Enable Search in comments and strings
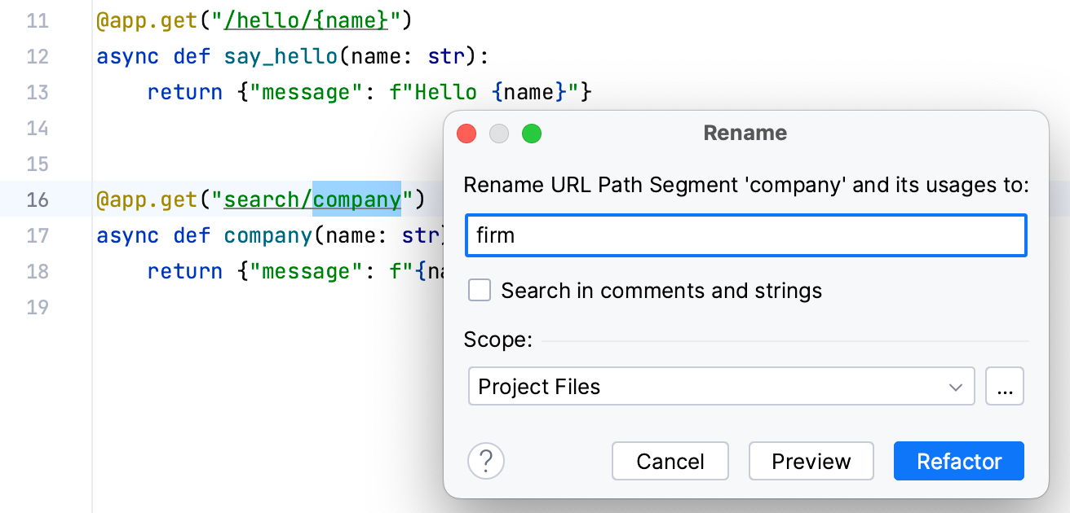1070x513 pixels. (x=480, y=291)
